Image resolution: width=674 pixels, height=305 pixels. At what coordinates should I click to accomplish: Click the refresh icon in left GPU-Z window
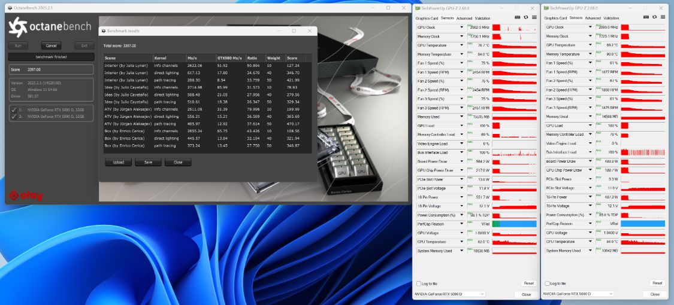point(525,18)
